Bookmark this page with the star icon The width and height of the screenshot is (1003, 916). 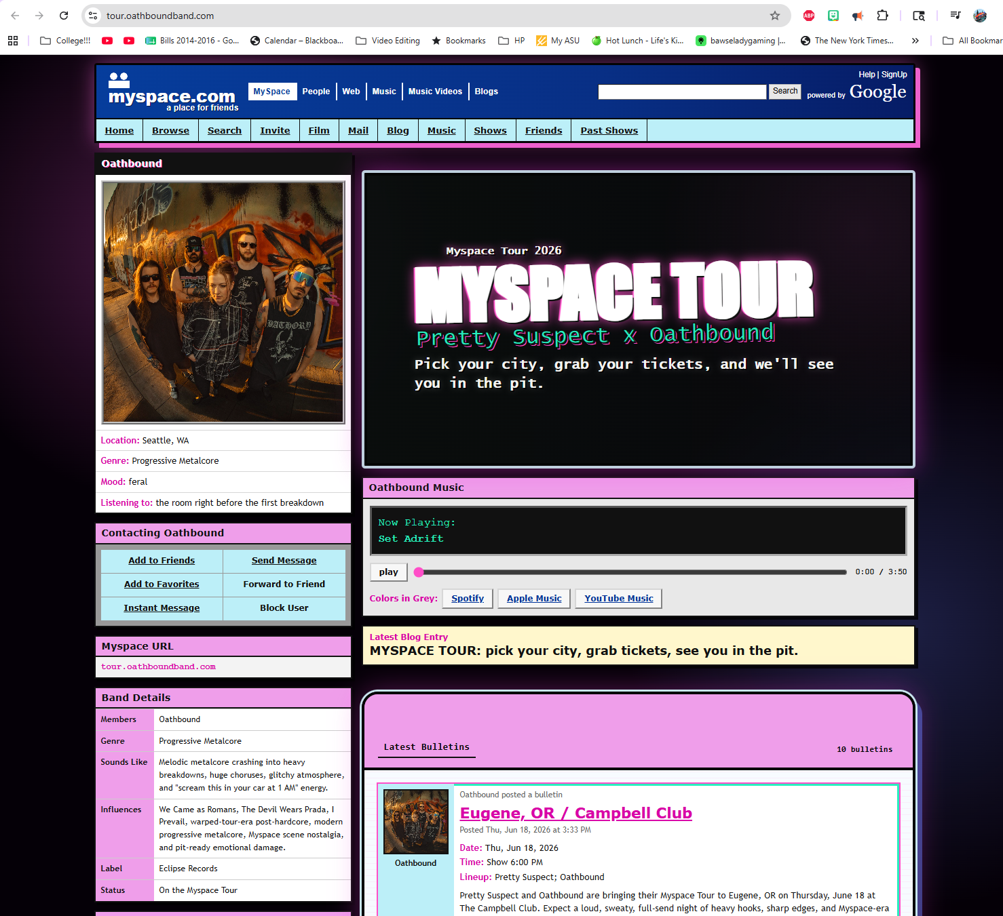pos(775,16)
